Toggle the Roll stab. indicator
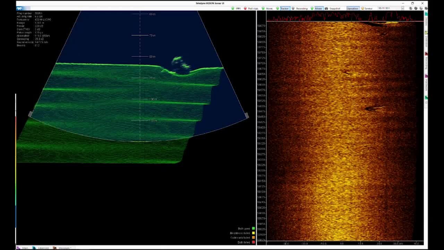The image size is (444, 250). coord(245,8)
